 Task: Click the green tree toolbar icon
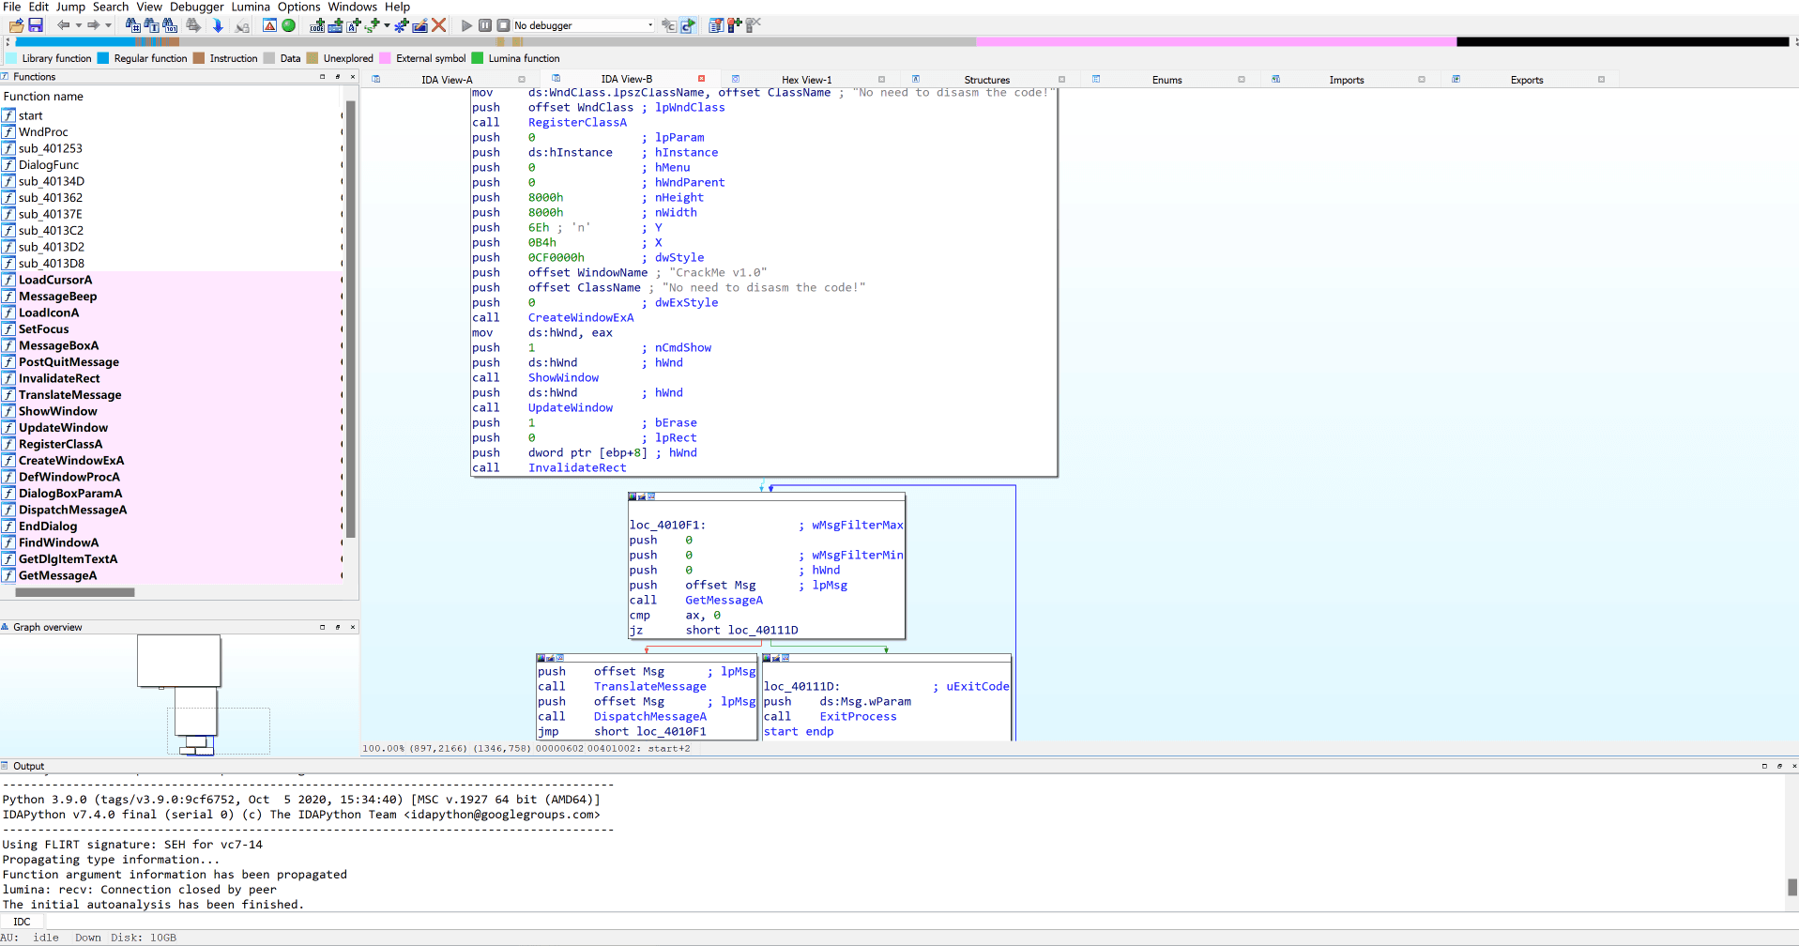371,25
